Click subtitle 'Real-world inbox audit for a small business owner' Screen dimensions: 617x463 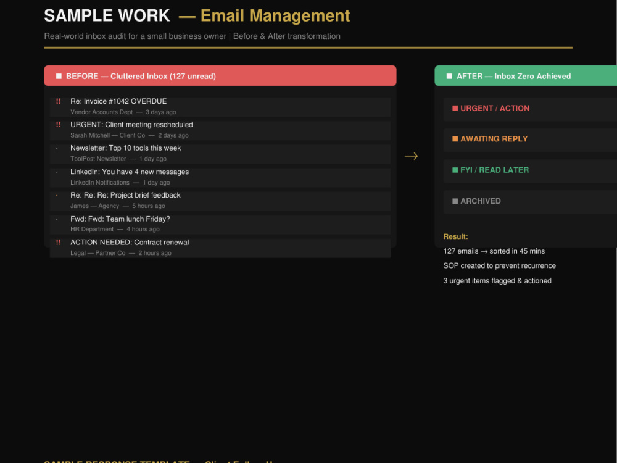point(135,36)
